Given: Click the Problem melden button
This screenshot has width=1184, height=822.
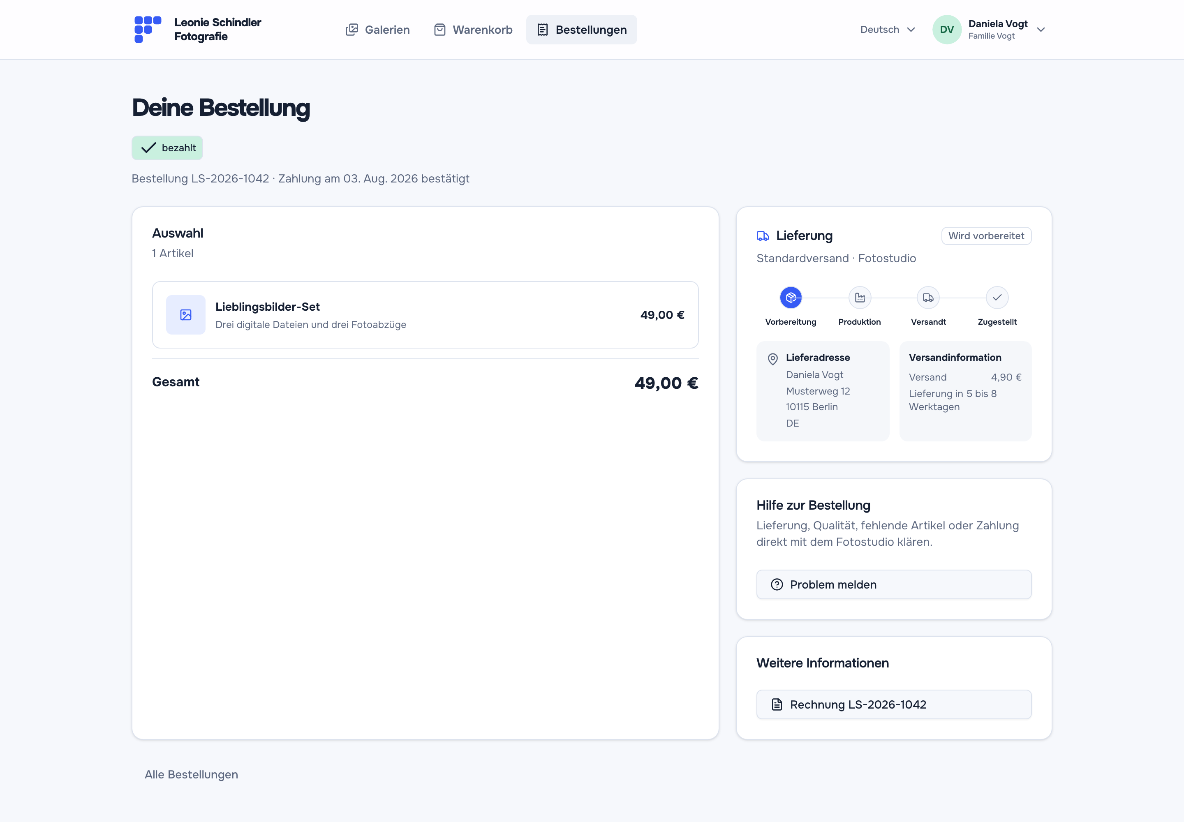Looking at the screenshot, I should (x=893, y=584).
